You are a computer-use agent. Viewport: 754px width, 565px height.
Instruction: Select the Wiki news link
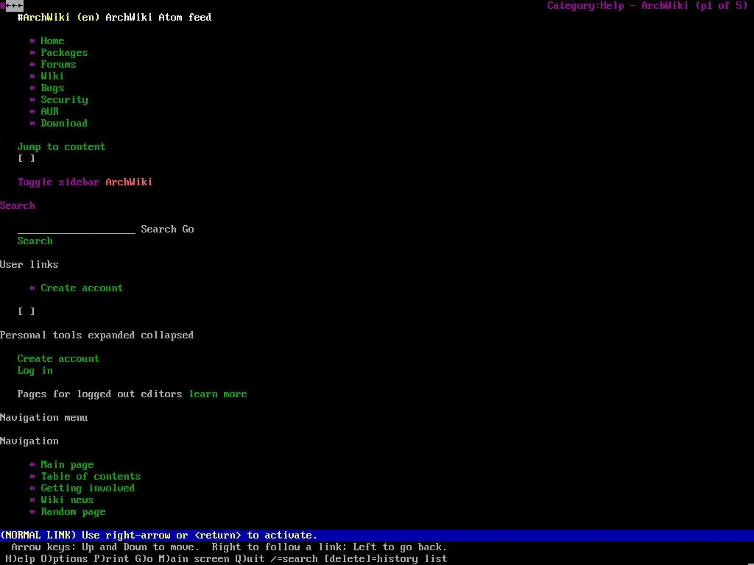click(67, 500)
